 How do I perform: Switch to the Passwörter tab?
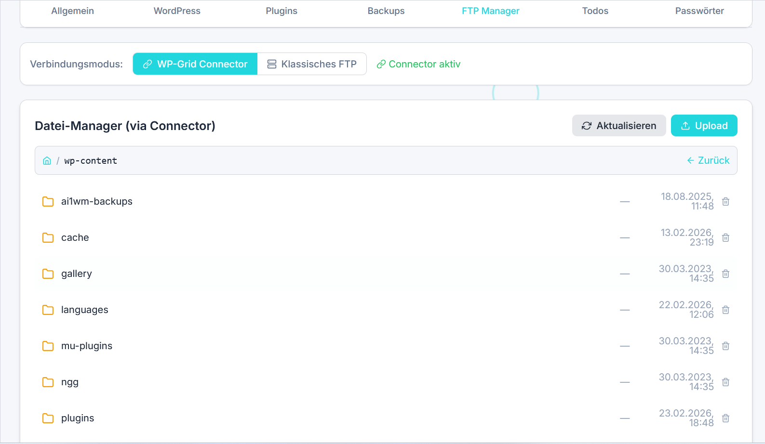699,11
